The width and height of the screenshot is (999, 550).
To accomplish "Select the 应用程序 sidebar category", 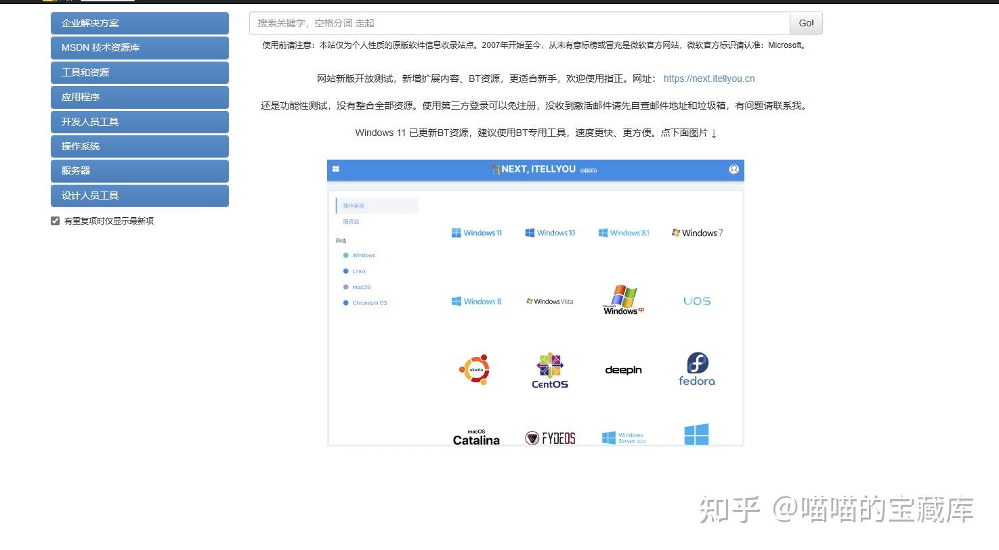I will [140, 97].
